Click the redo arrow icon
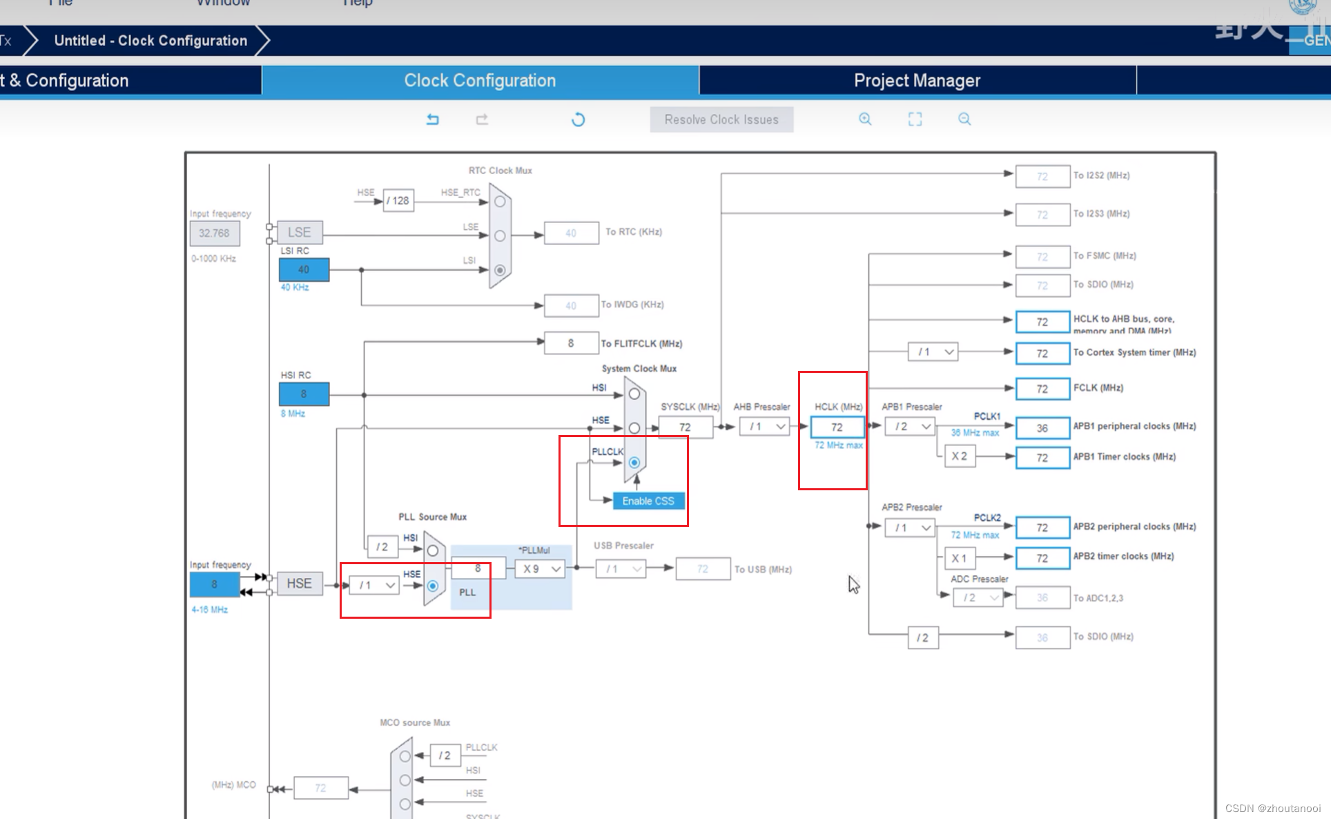The image size is (1331, 819). tap(482, 119)
